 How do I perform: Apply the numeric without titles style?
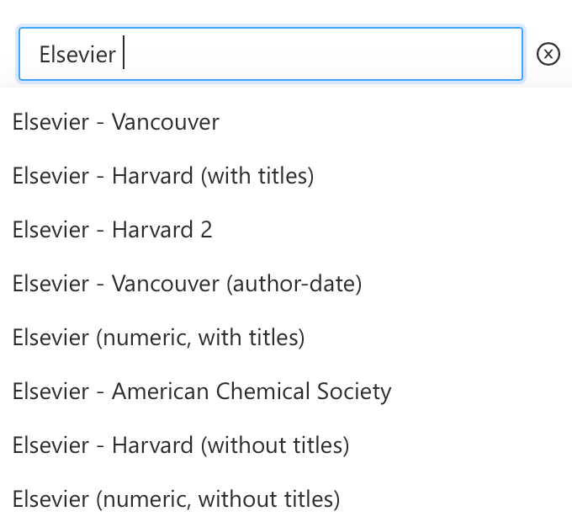point(286,499)
